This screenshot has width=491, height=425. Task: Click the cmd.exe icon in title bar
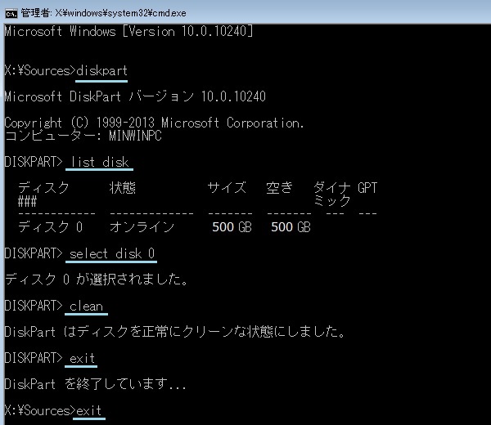pos(11,10)
